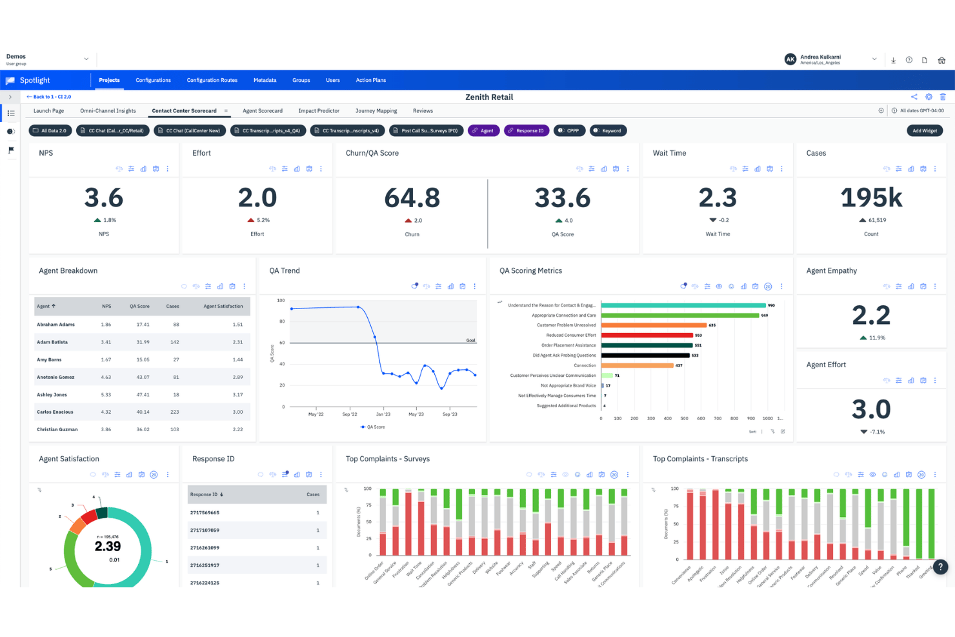The width and height of the screenshot is (955, 637).
Task: Click bar chart icon on Effort widget
Action: [x=297, y=169]
